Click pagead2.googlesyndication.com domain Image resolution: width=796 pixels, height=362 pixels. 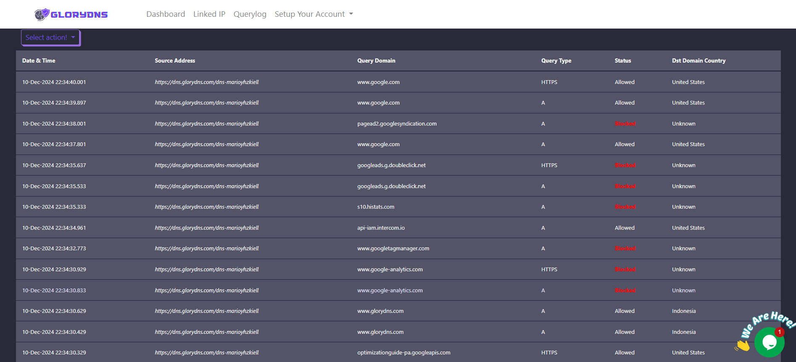(x=397, y=124)
